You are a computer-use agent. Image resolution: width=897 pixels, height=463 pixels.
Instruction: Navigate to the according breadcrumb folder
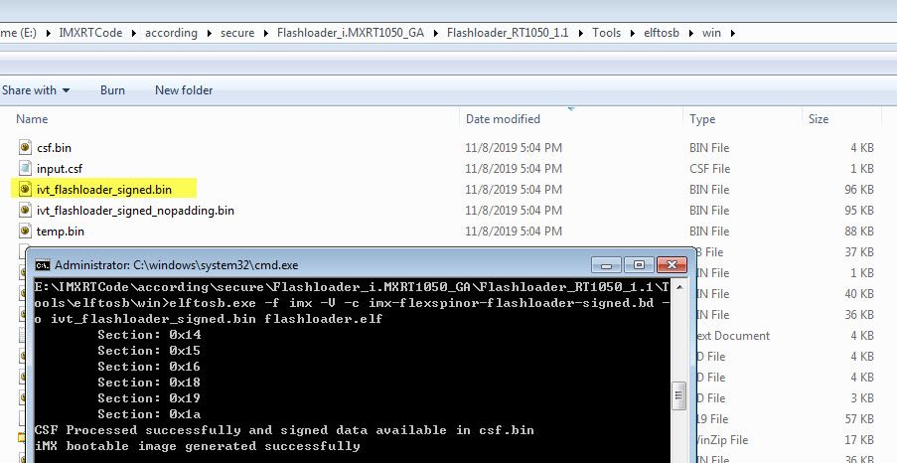(171, 33)
